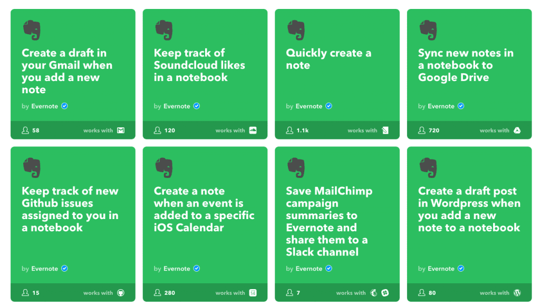Click the Slack hashtag icon
The width and height of the screenshot is (540, 307).
[385, 293]
